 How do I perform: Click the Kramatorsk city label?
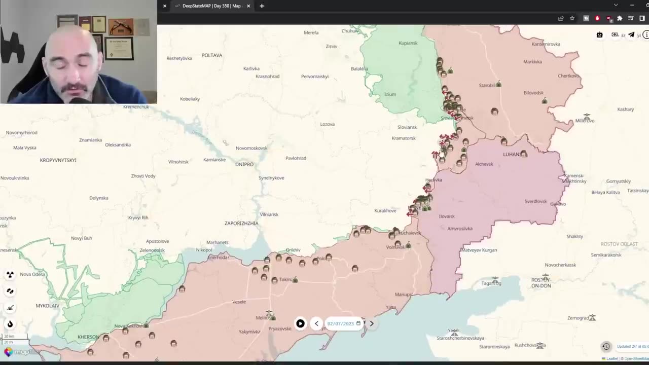tap(404, 138)
